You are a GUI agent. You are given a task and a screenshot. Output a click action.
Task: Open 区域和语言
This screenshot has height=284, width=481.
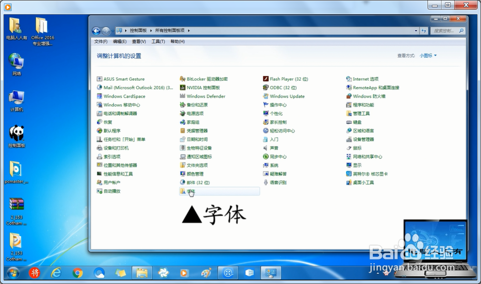[360, 131]
